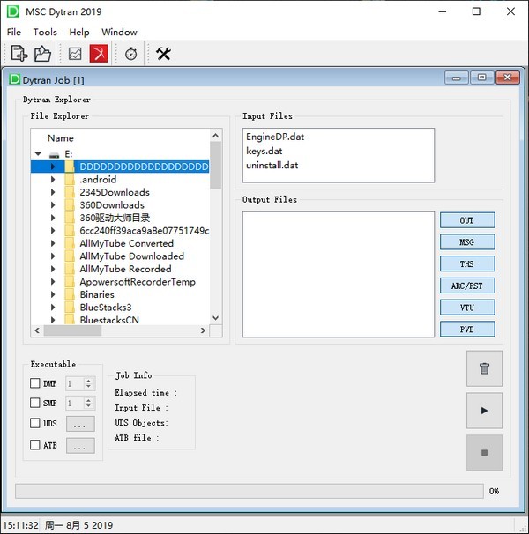Viewport: 529px width, 534px height.
Task: Open the Help menu
Action: (79, 32)
